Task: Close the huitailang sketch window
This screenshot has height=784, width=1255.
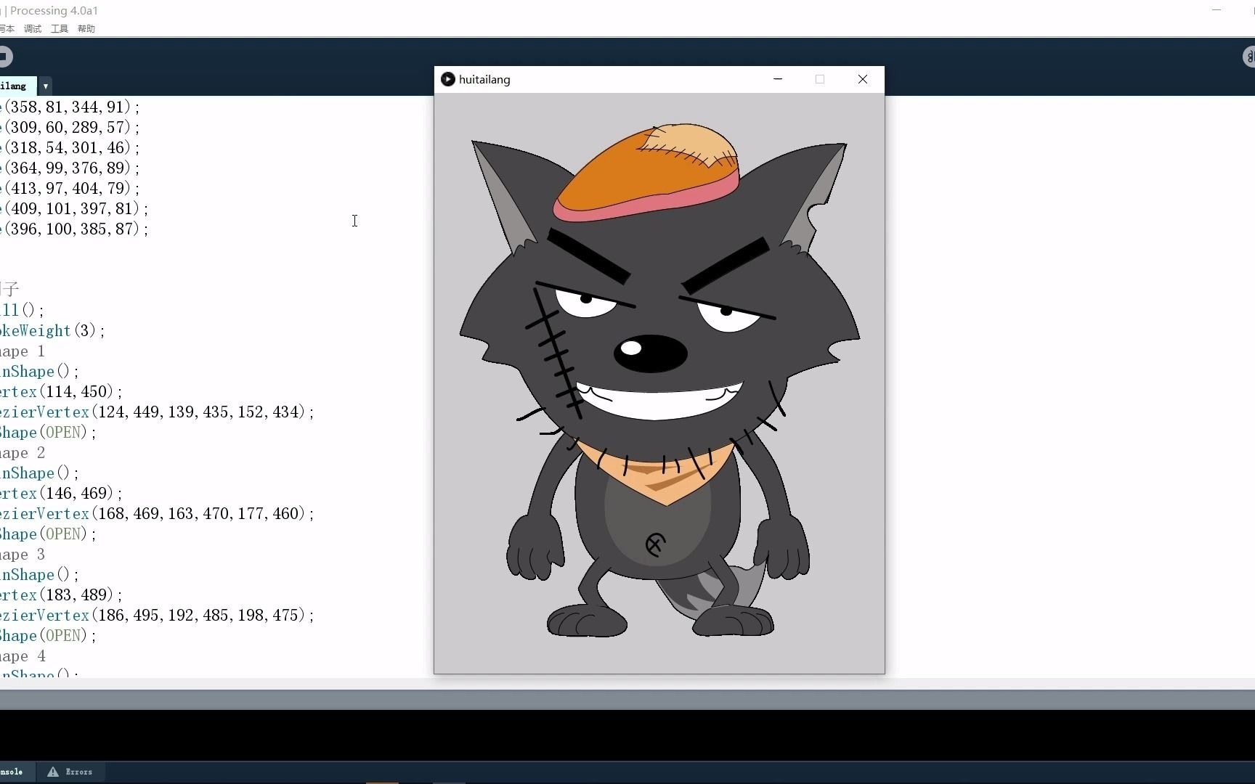Action: coord(863,79)
